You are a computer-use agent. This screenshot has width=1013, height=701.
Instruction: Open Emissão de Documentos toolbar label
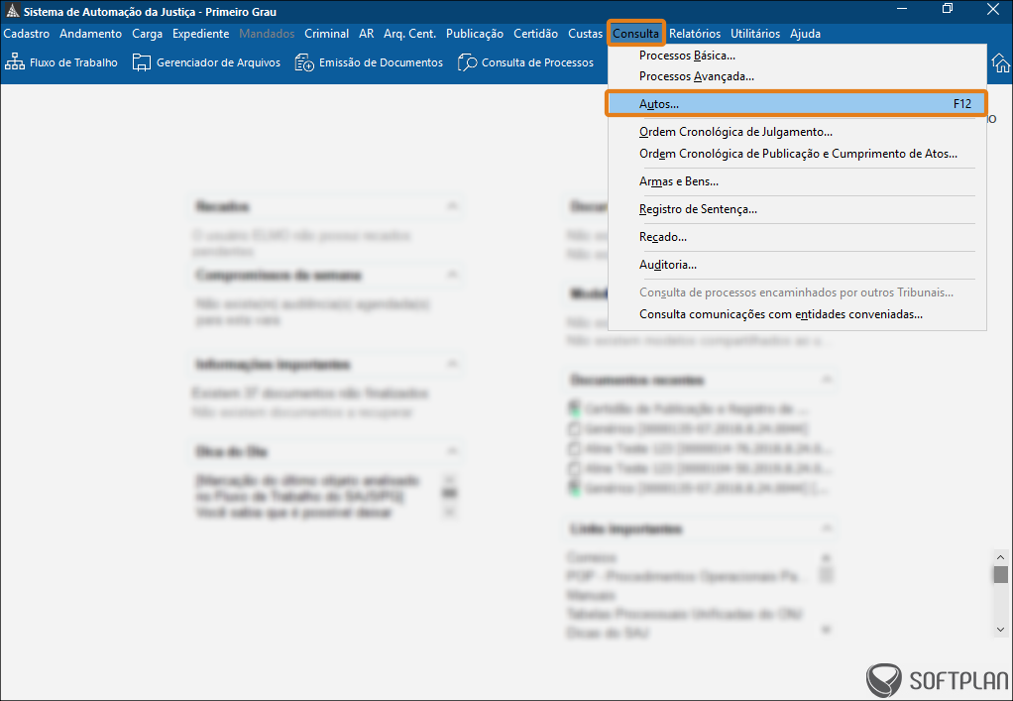[x=382, y=62]
